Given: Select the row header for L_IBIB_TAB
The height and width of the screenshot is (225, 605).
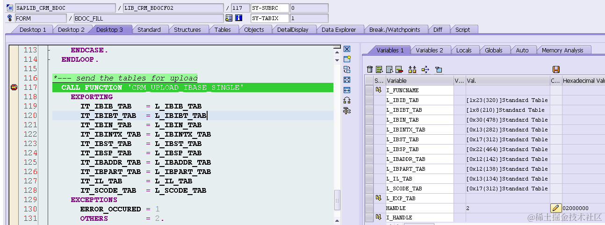Looking at the screenshot, I should [x=369, y=100].
